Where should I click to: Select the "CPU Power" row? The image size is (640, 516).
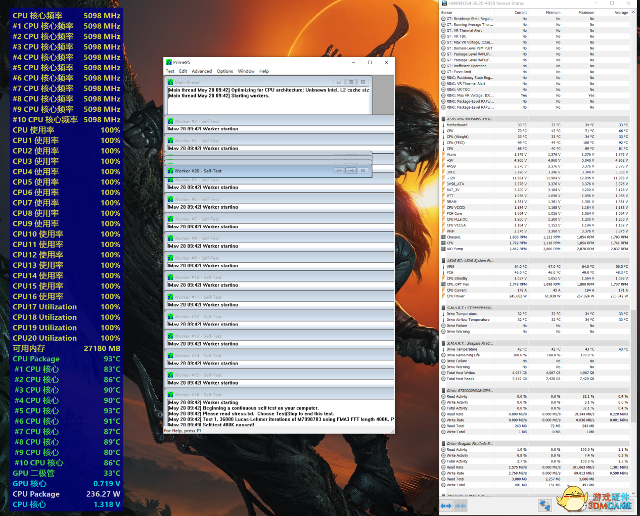535,296
